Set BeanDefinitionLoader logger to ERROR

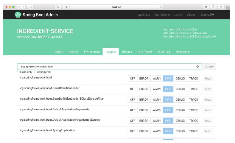[x=144, y=89]
